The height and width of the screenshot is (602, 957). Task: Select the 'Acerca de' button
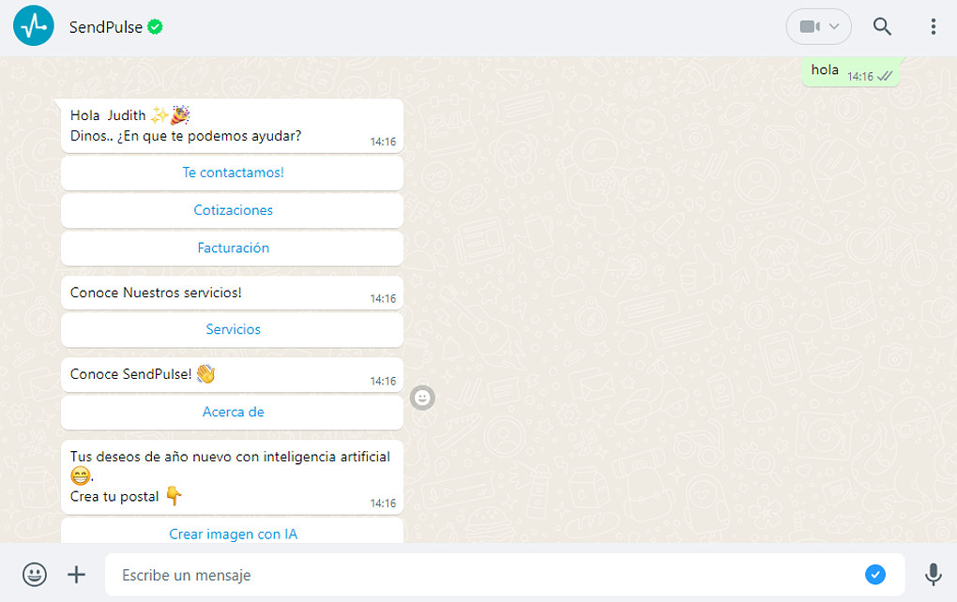232,413
